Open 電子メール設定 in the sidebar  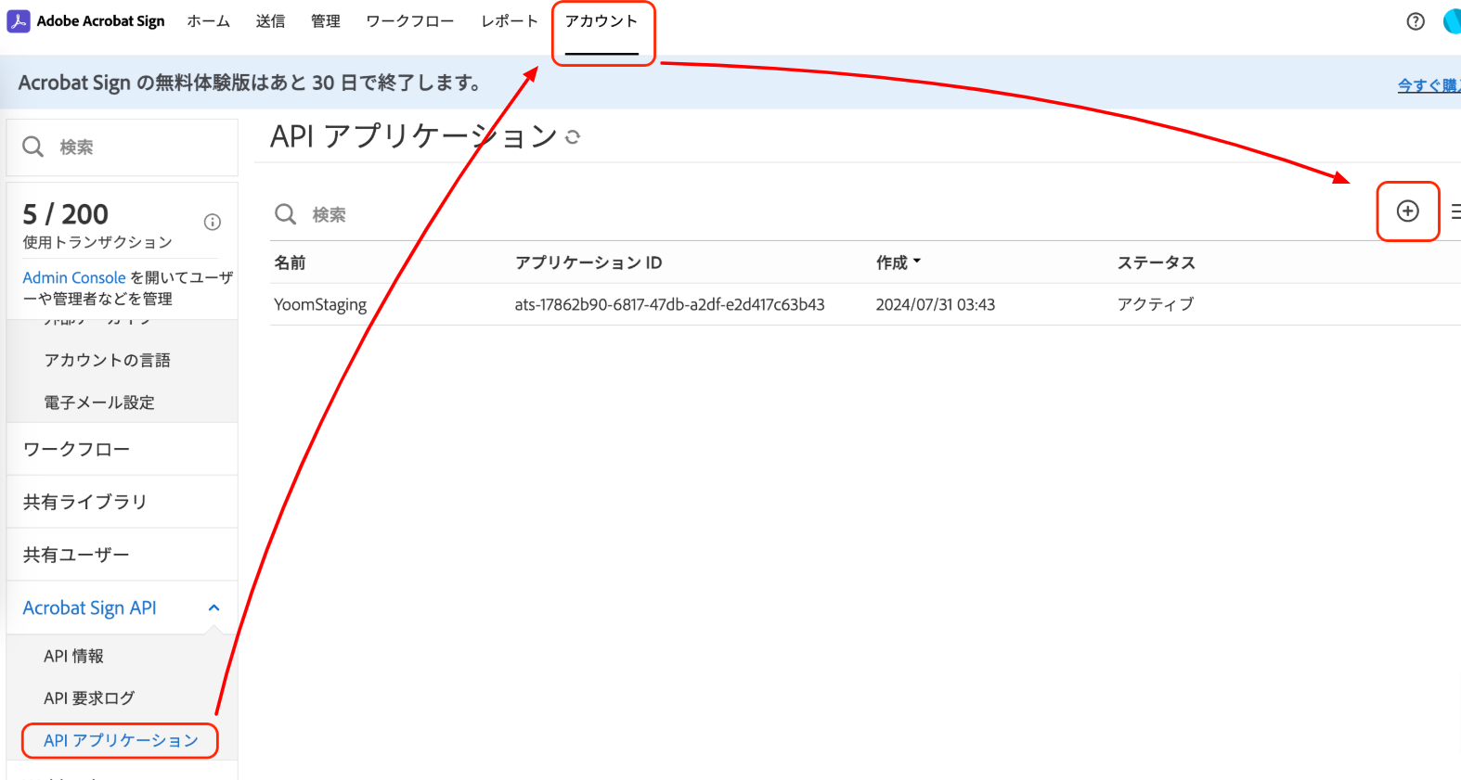(x=99, y=403)
